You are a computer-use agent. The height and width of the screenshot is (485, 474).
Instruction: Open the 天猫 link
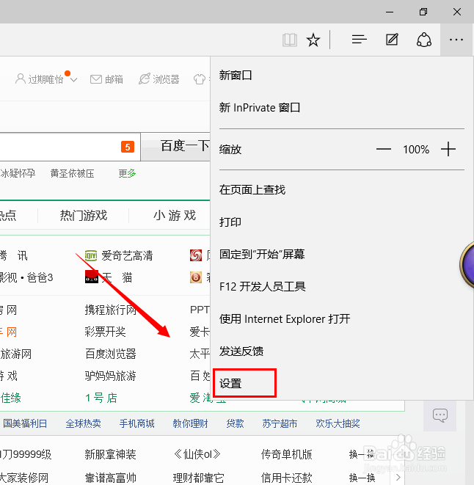pos(117,277)
